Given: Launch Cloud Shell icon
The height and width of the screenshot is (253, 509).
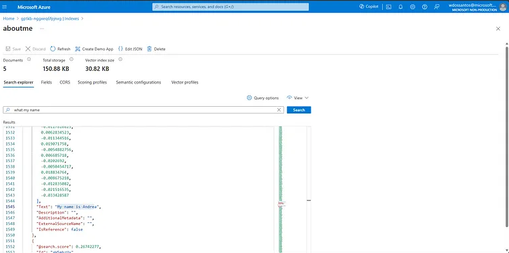Looking at the screenshot, I should tap(389, 7).
